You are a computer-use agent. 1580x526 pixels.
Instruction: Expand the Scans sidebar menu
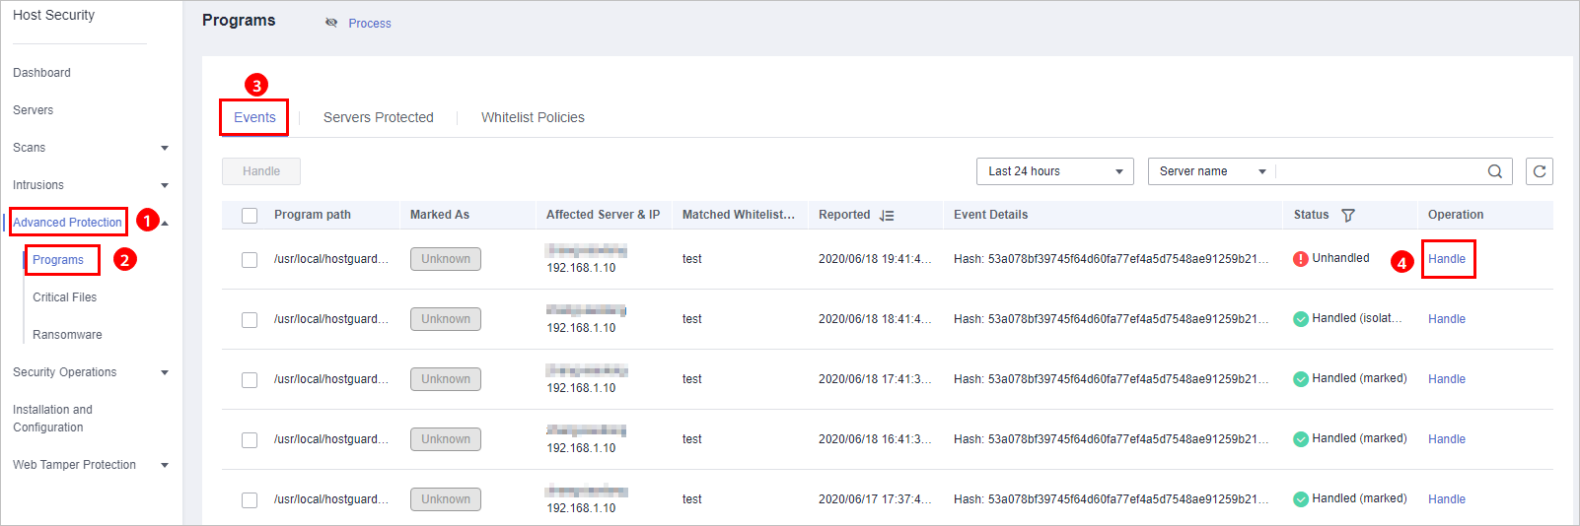coord(91,148)
